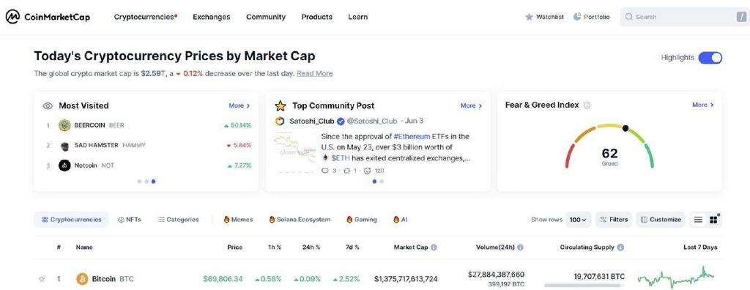This screenshot has height=290, width=750.
Task: Switch to list view icon
Action: point(698,220)
